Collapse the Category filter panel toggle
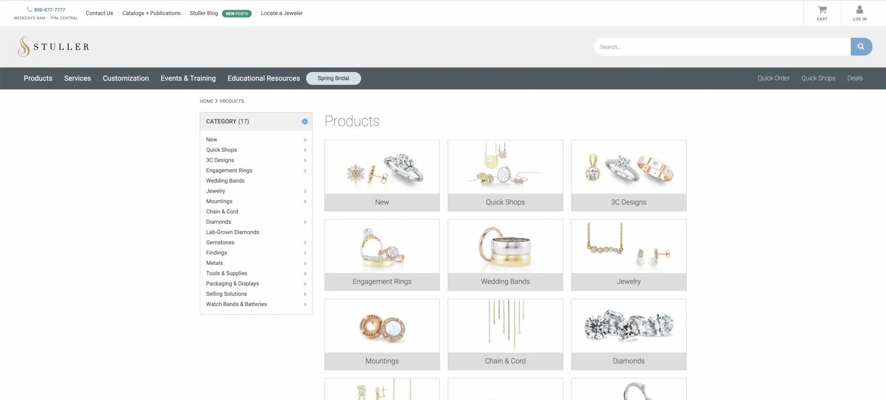This screenshot has width=886, height=400. [x=305, y=121]
